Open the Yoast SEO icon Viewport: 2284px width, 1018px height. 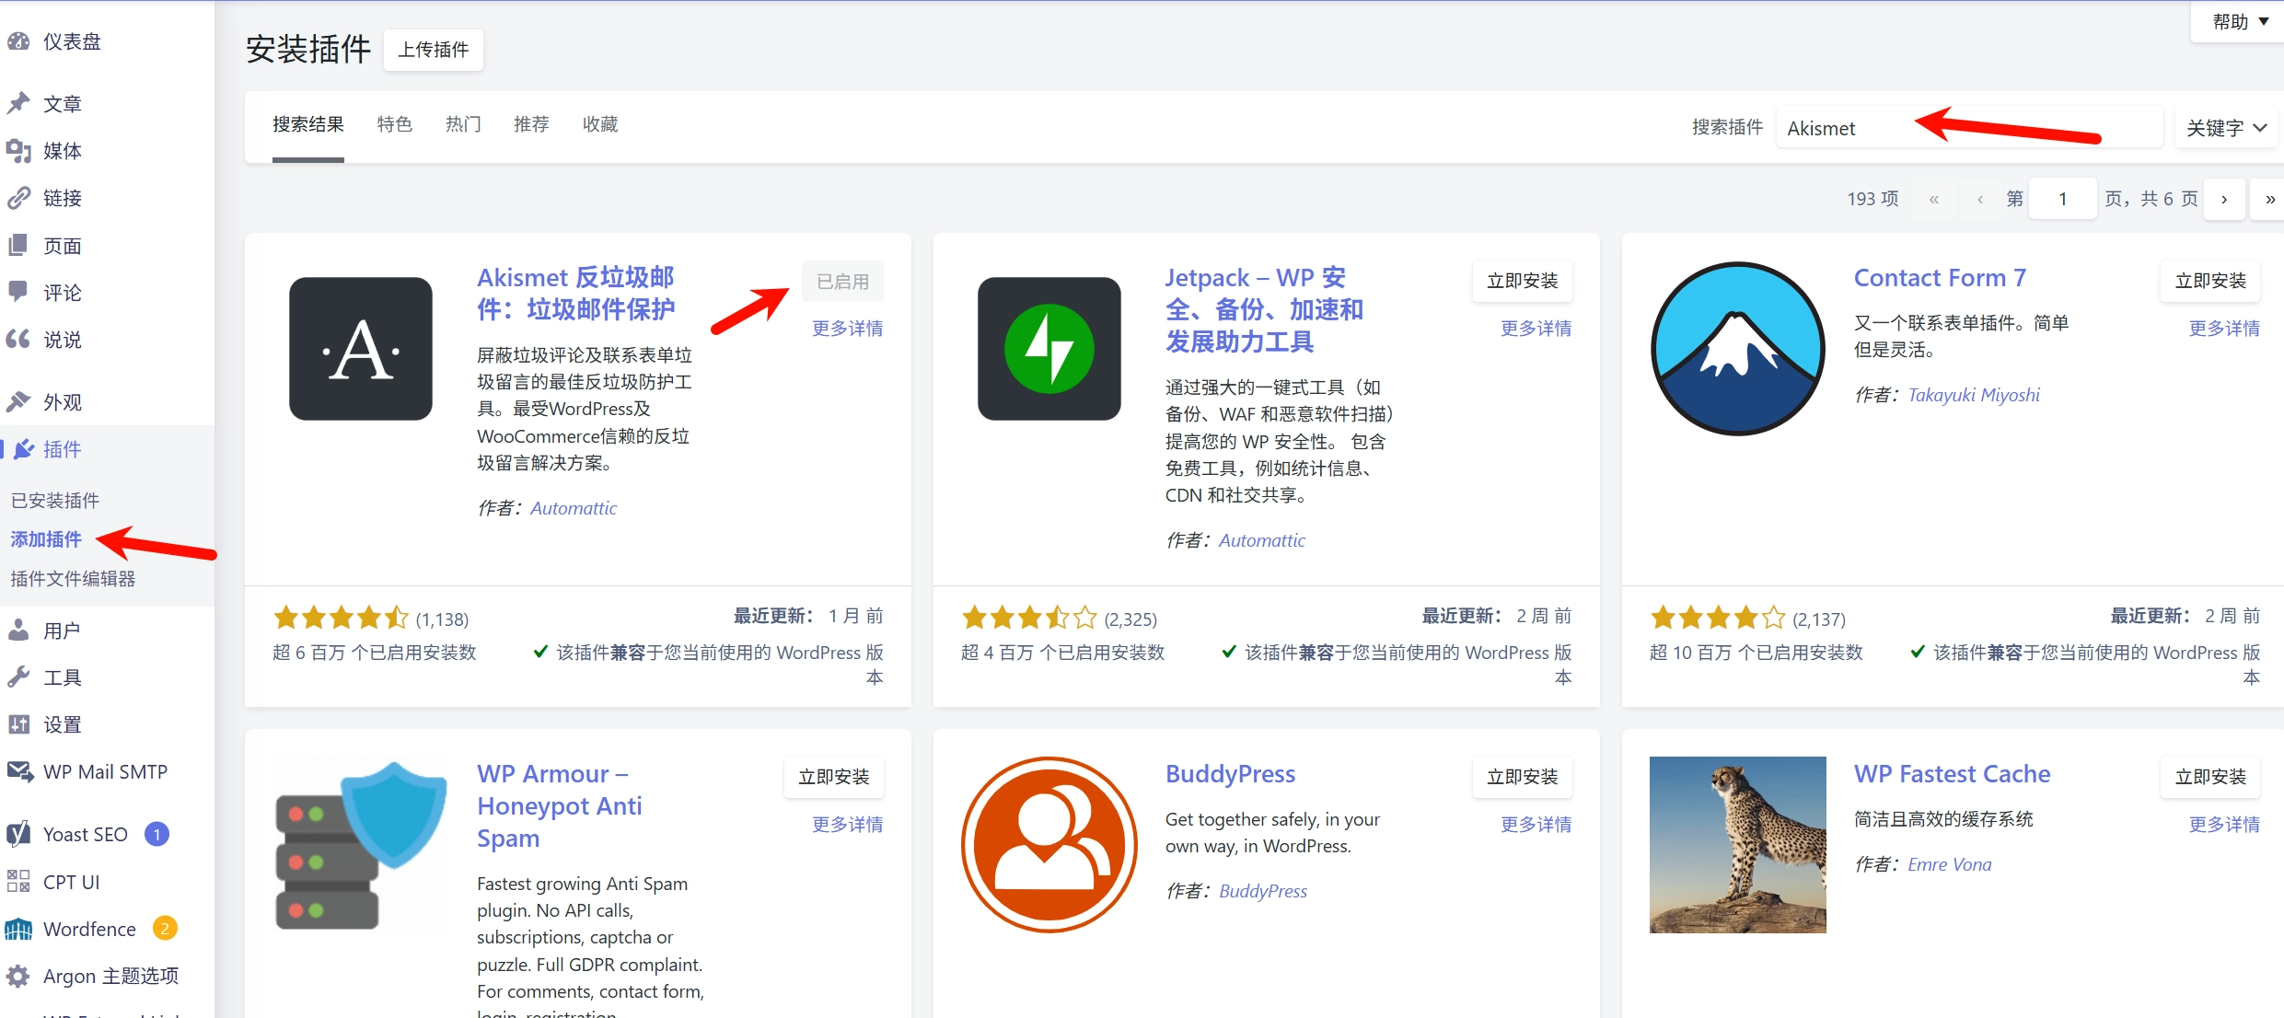(18, 834)
